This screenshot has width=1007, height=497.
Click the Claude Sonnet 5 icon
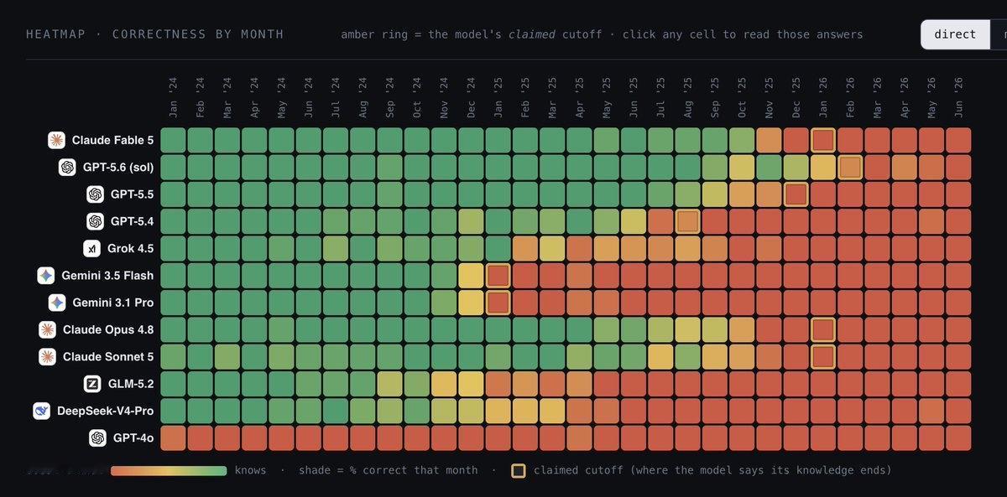pyautogui.click(x=48, y=356)
